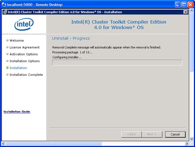Click the uninstall progress bar
The width and height of the screenshot is (195, 147).
pyautogui.click(x=117, y=62)
